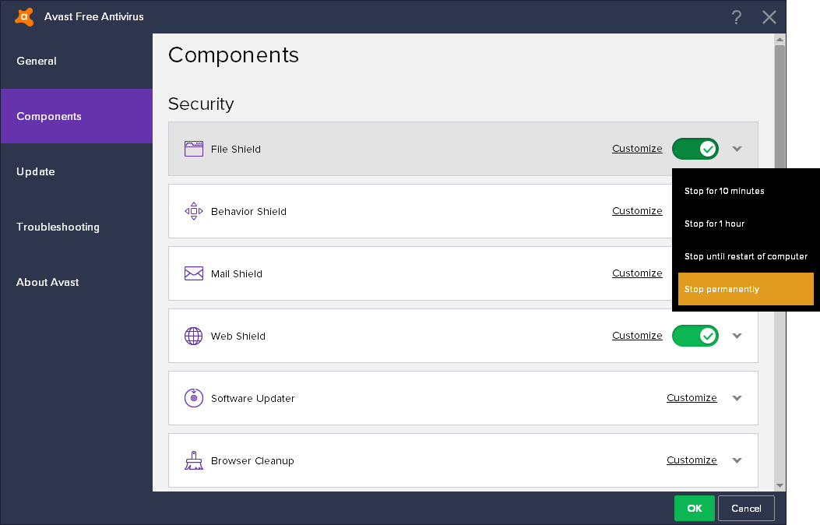The image size is (820, 525).
Task: Open Customize for Software Updater
Action: [692, 397]
